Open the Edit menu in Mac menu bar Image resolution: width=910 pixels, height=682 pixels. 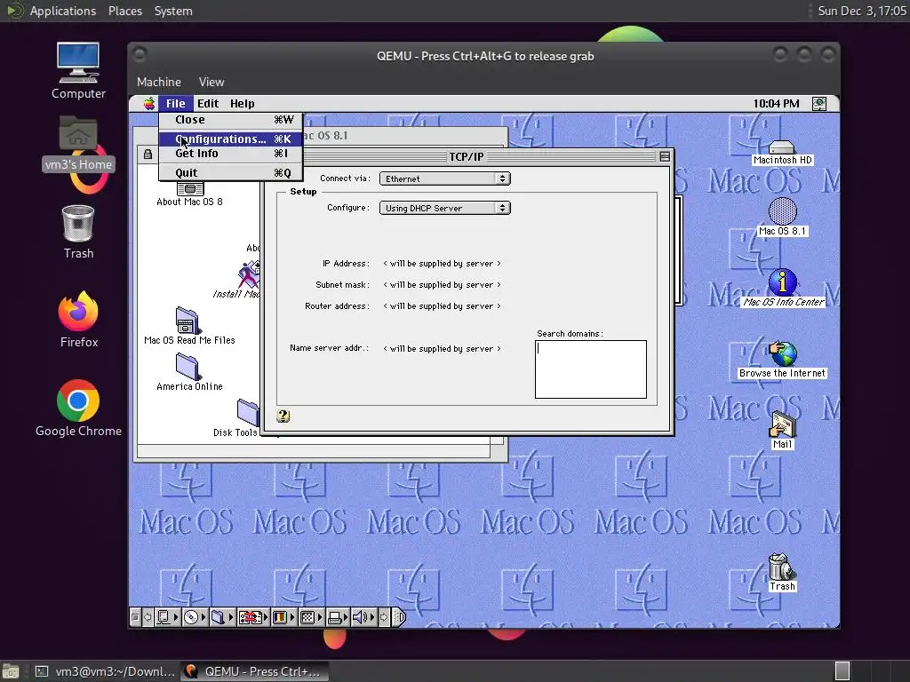click(x=208, y=103)
